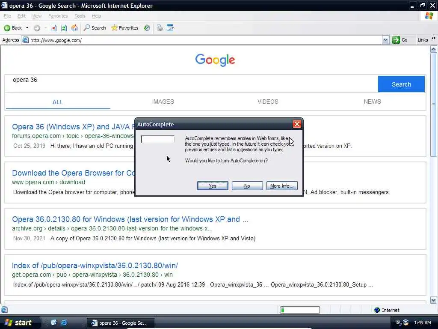
Task: Switch to the ALL results tab
Action: point(58,102)
